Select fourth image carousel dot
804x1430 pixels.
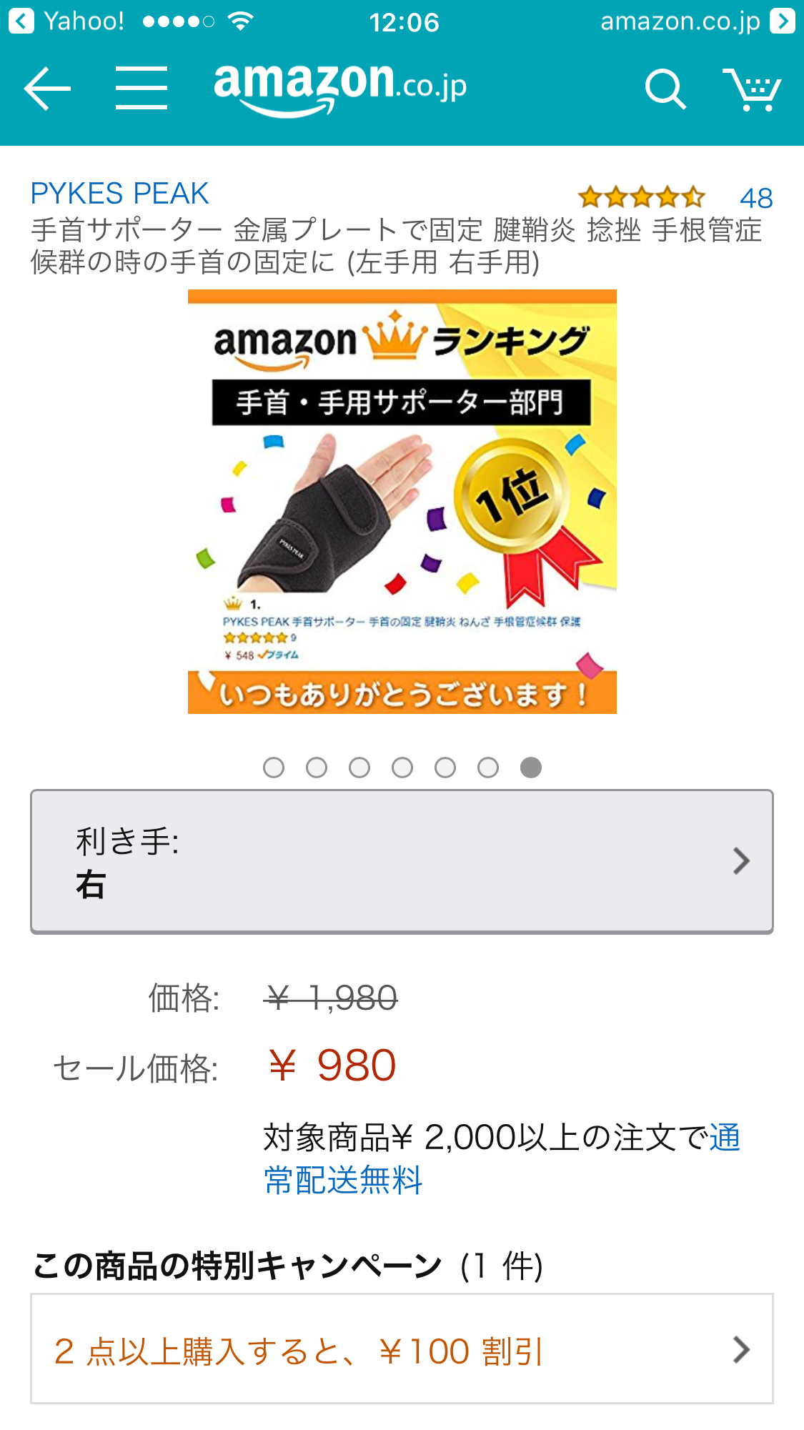click(402, 768)
